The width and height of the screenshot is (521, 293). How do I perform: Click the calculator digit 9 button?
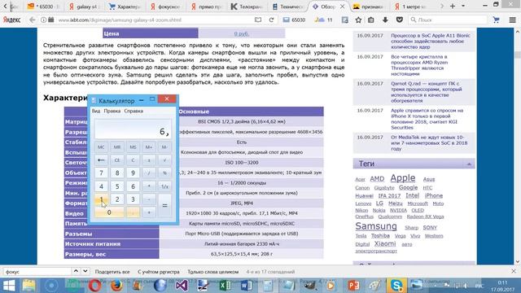133,173
